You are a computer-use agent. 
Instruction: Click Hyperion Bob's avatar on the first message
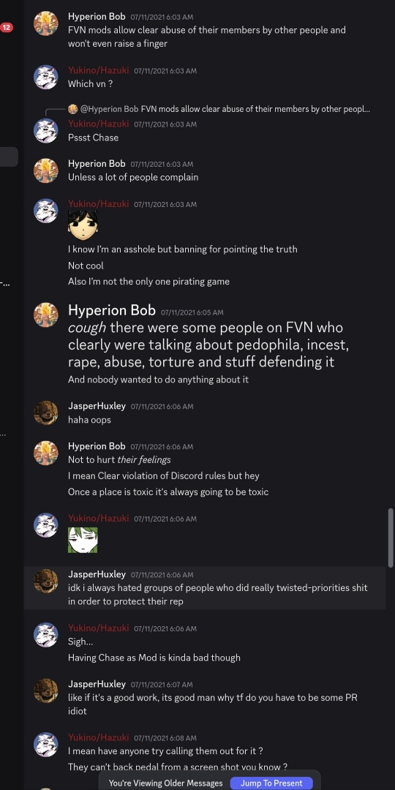point(46,23)
